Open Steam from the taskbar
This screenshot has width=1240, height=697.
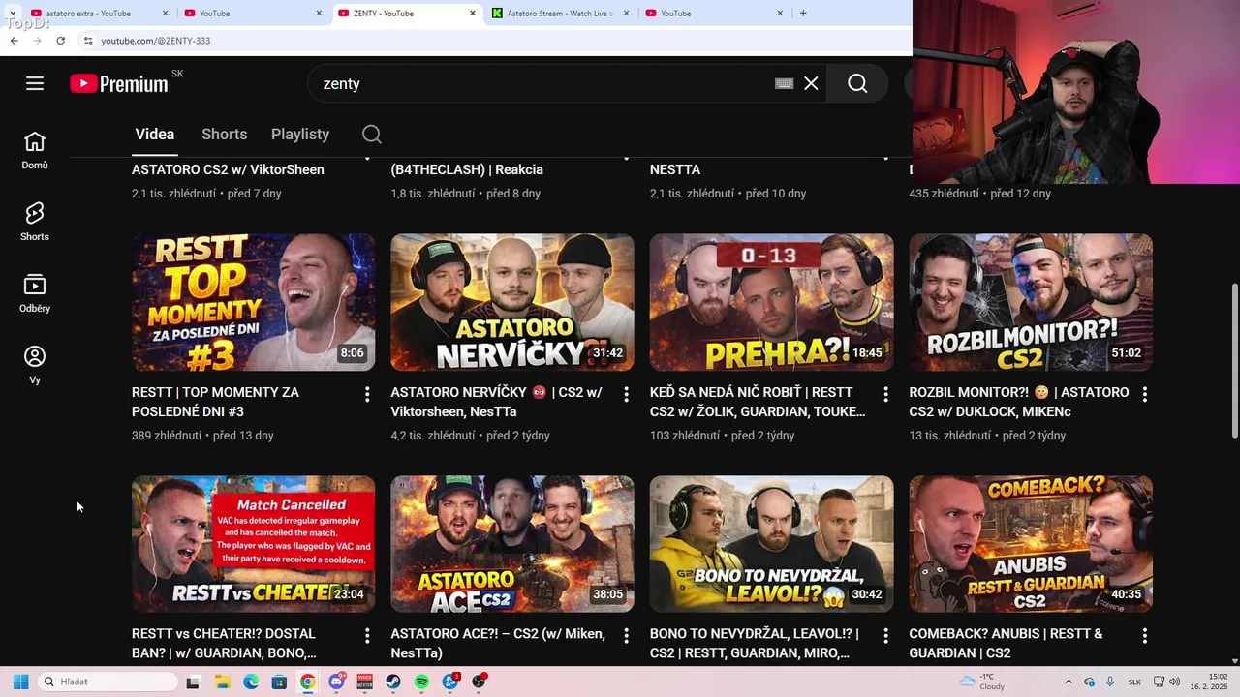pyautogui.click(x=393, y=682)
